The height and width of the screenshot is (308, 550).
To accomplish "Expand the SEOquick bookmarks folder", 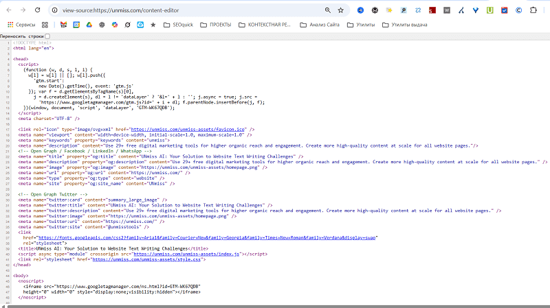I will (179, 25).
